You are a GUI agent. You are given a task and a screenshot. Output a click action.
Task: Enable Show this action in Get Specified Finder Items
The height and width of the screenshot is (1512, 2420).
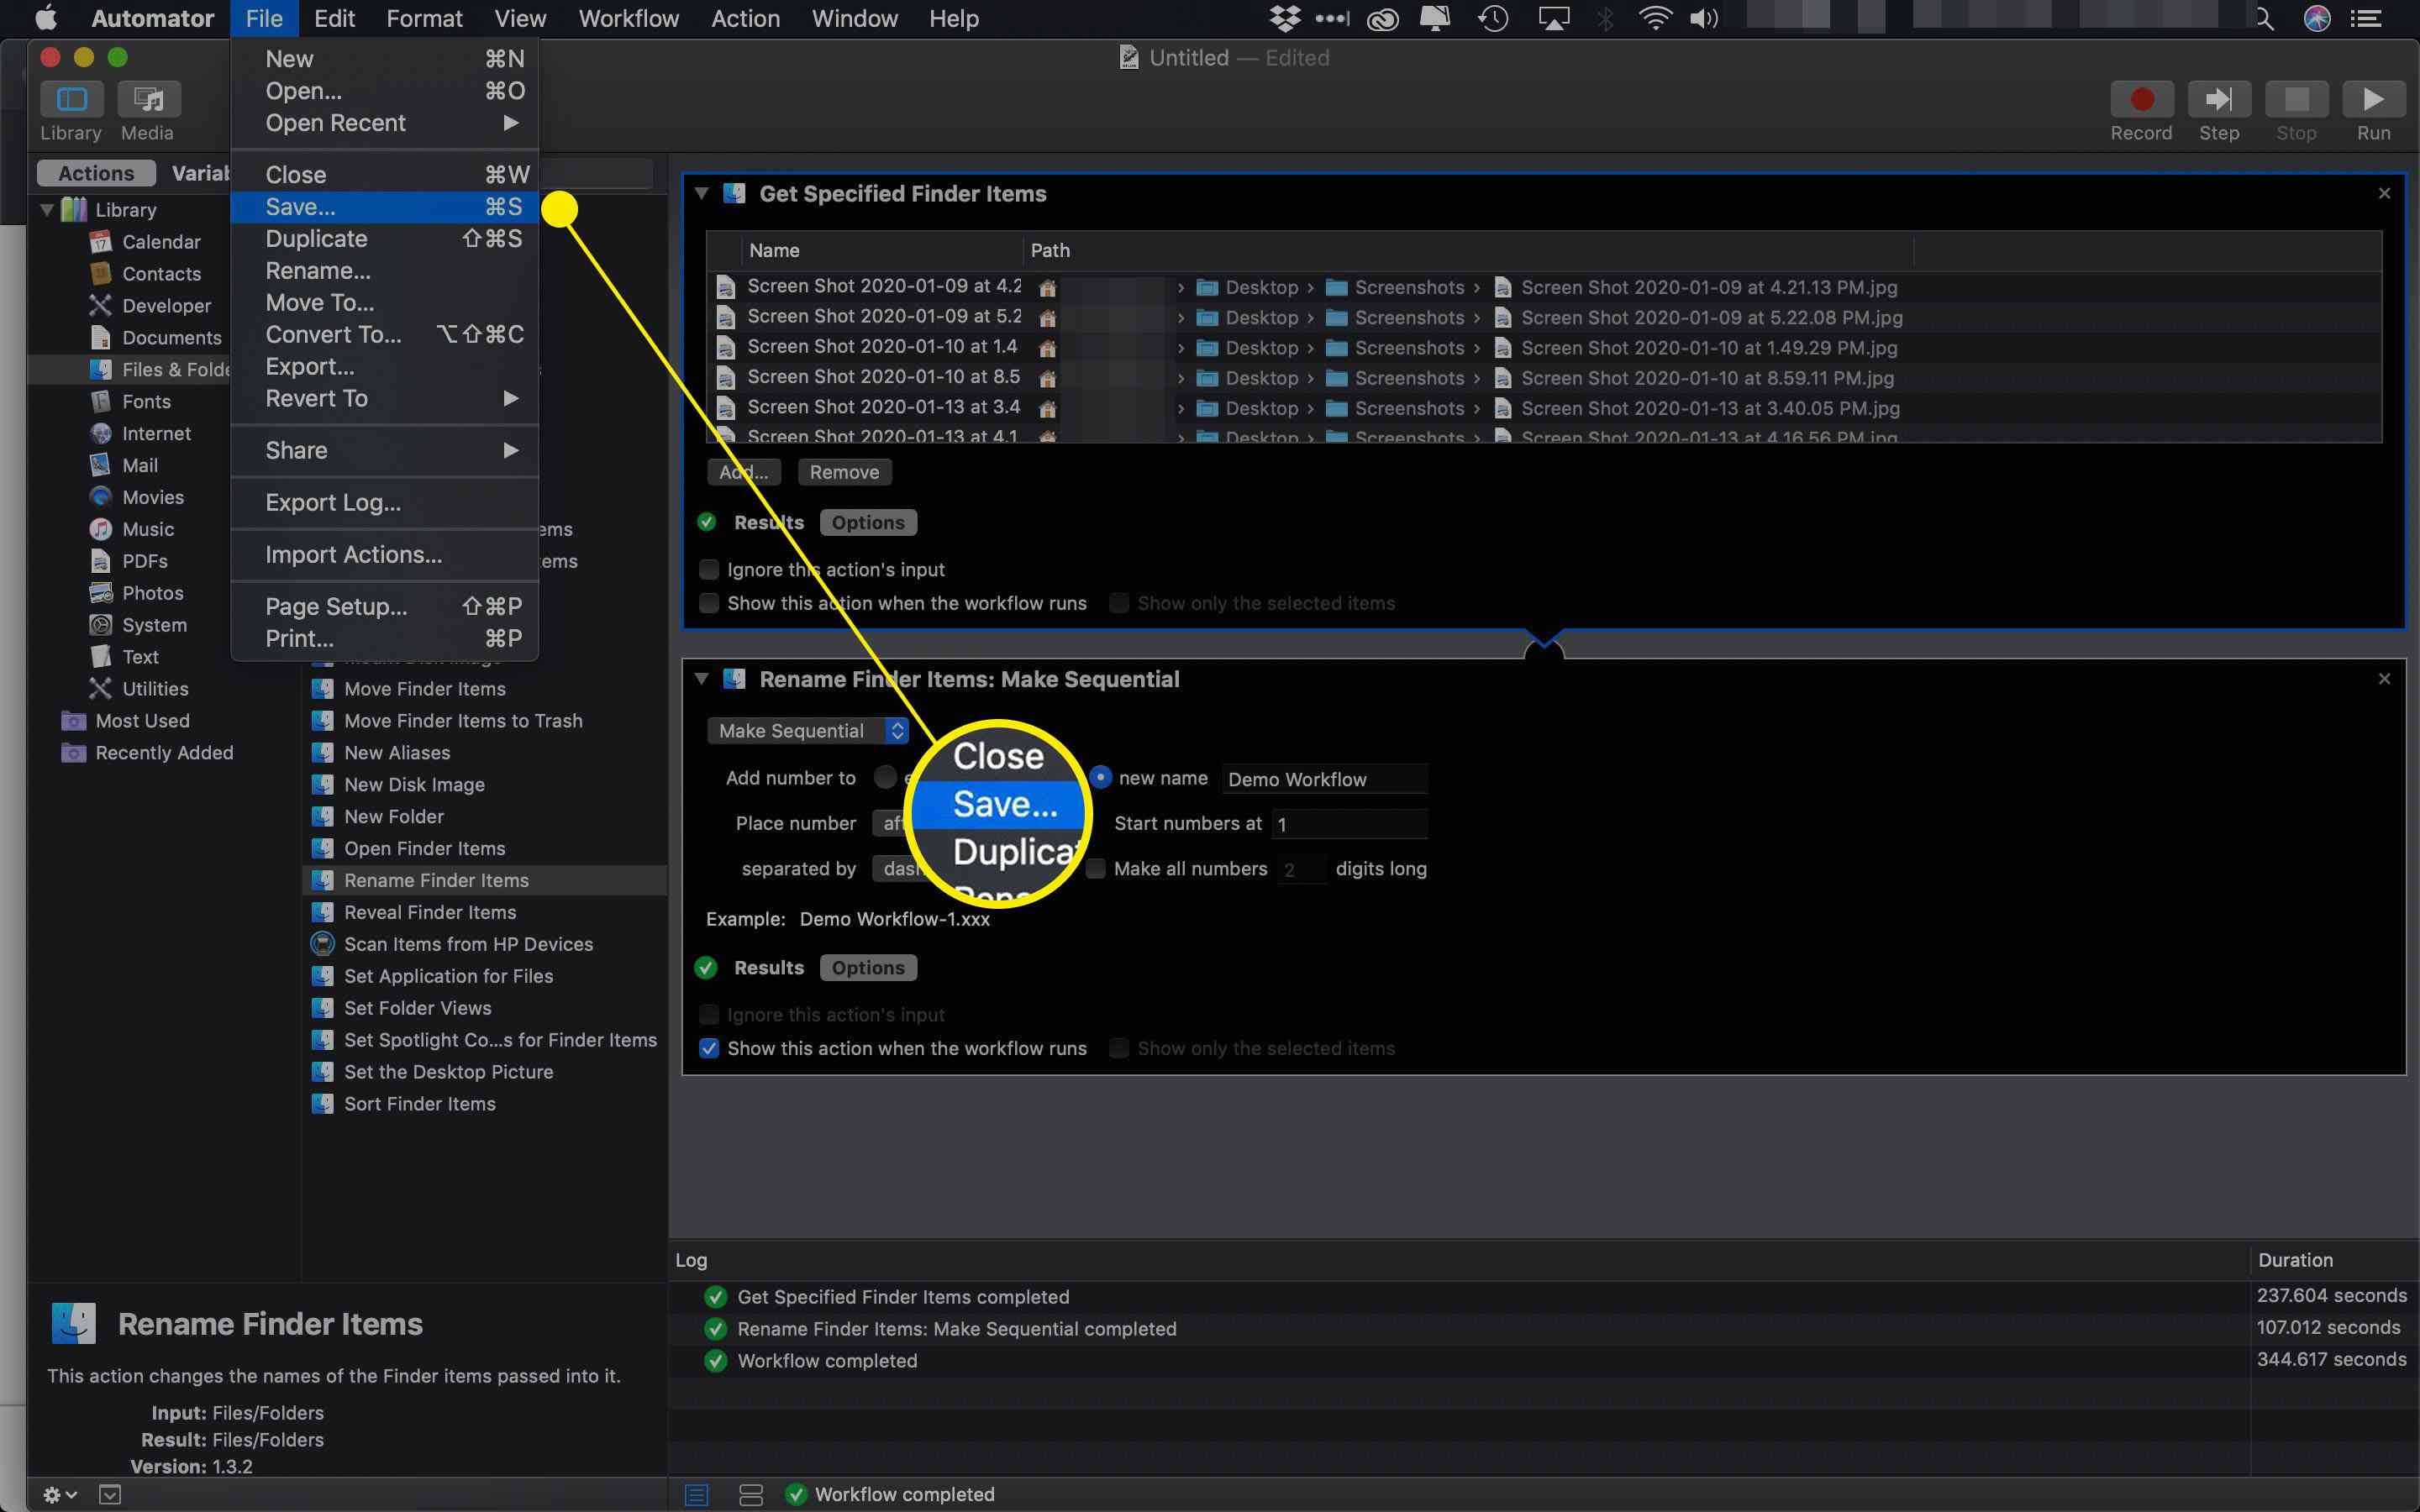tap(709, 604)
